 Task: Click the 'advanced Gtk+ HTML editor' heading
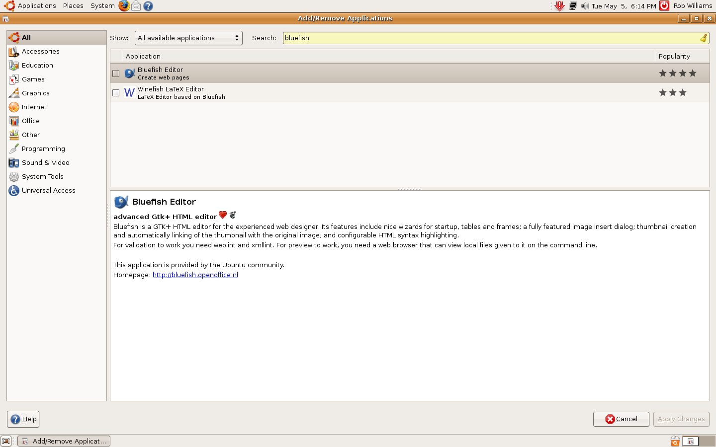[x=165, y=217]
